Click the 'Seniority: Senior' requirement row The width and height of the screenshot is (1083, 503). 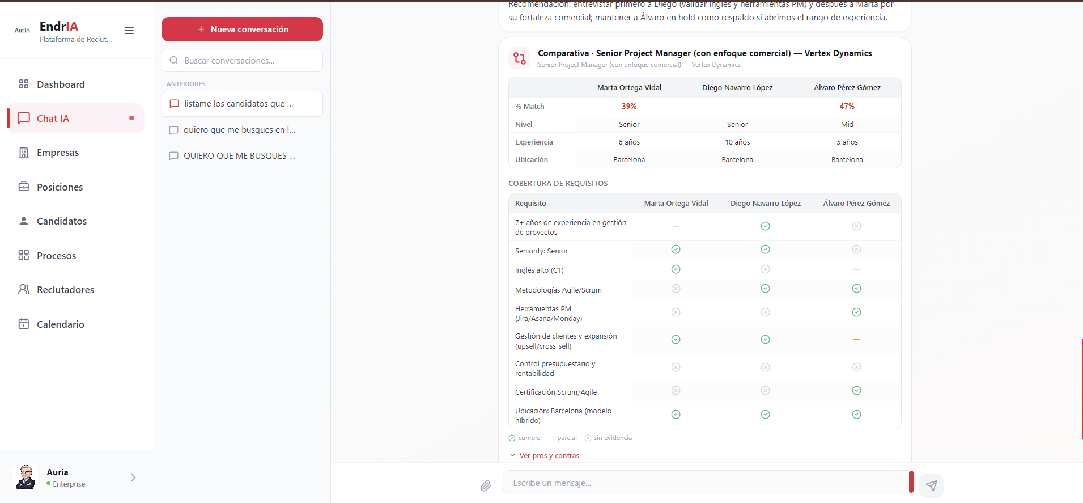click(704, 251)
